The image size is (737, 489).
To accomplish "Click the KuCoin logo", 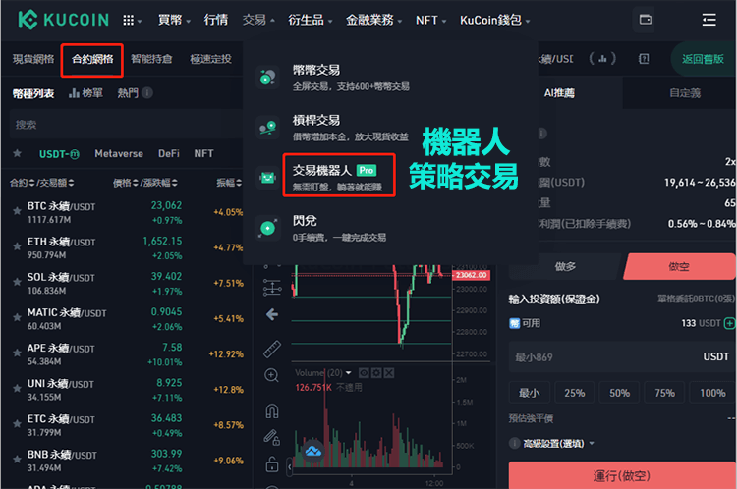I will (64, 20).
